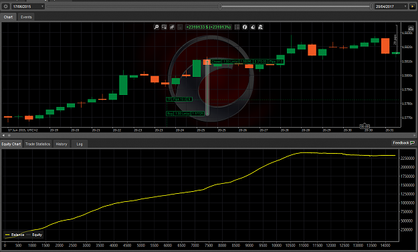Click the third circular share icon
The width and height of the screenshot is (418, 252).
tap(253, 27)
